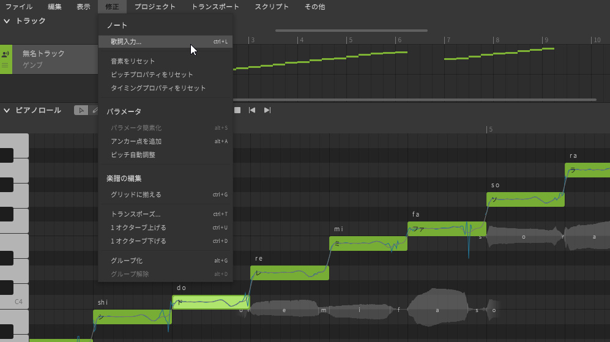Click the track area bottom scrollbar

pos(414,100)
